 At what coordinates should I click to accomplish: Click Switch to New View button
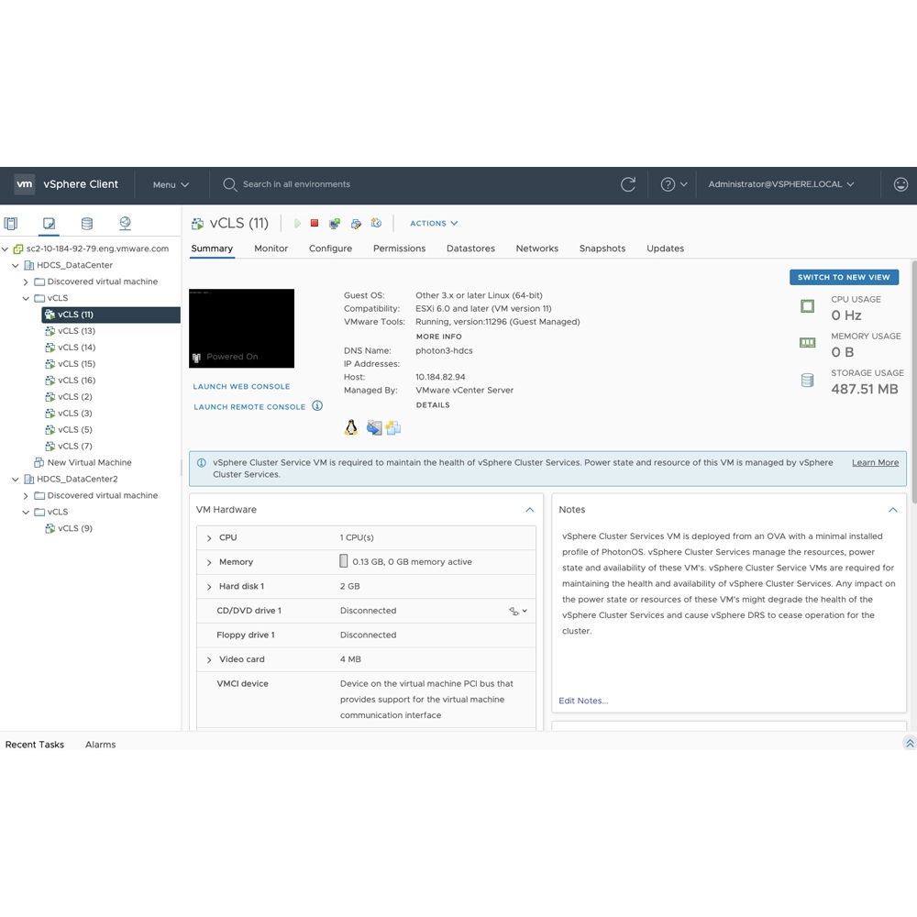pos(843,277)
